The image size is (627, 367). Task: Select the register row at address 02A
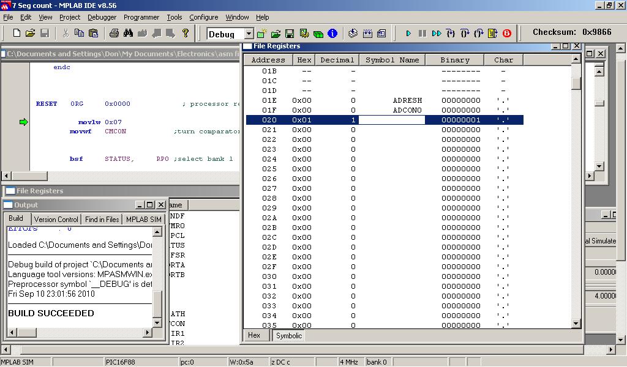385,218
